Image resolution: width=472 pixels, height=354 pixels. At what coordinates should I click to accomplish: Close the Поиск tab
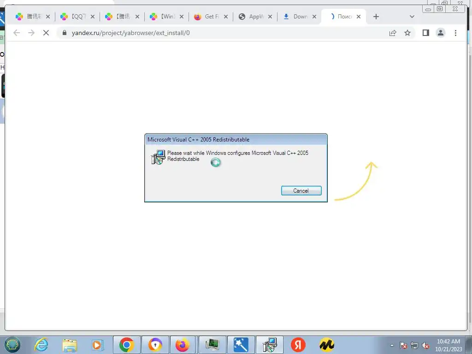(x=359, y=17)
